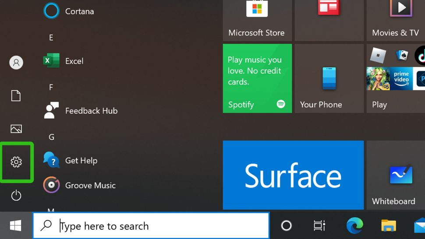Open the Documents sidebar icon
425x239 pixels.
click(x=16, y=96)
